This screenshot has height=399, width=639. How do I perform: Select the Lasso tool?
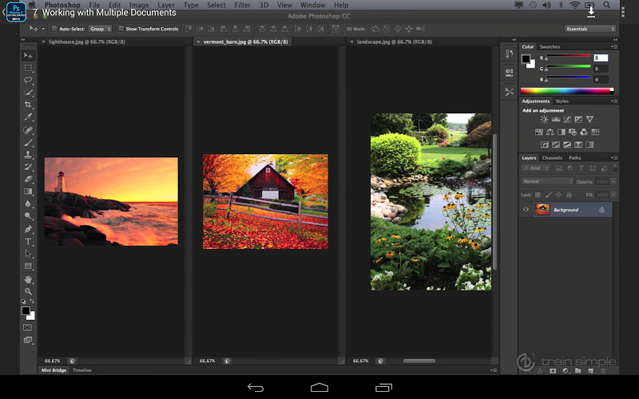[28, 81]
